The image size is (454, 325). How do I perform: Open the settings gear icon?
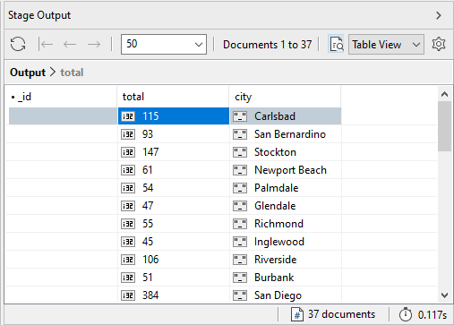point(439,44)
